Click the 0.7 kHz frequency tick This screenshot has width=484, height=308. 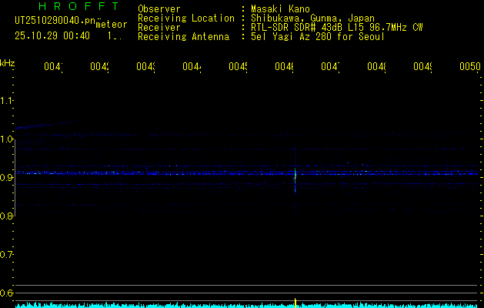[7, 255]
